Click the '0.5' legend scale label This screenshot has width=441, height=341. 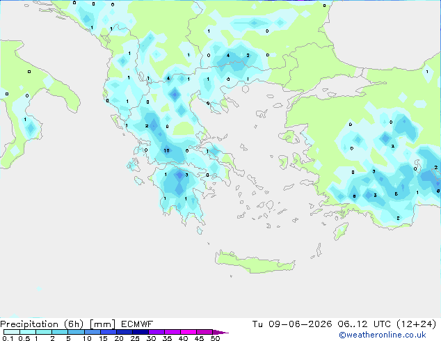click(24, 338)
